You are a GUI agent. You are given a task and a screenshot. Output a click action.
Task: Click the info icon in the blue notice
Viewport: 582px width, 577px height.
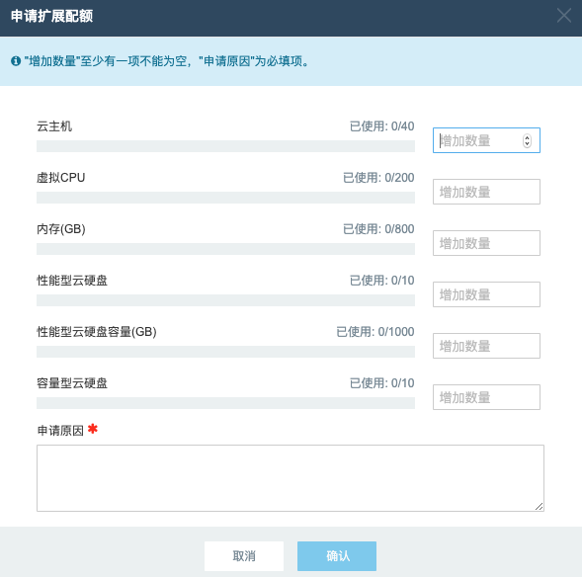pyautogui.click(x=16, y=61)
